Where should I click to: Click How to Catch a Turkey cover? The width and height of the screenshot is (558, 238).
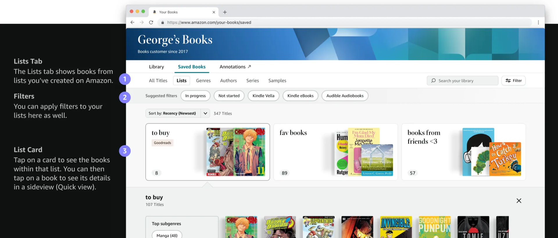click(505, 159)
